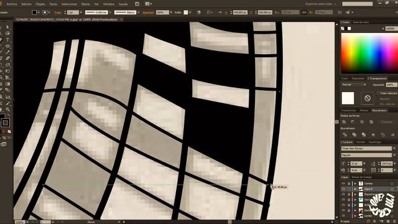
Task: Toggle the eye of the bottom layer
Action: click(x=343, y=216)
